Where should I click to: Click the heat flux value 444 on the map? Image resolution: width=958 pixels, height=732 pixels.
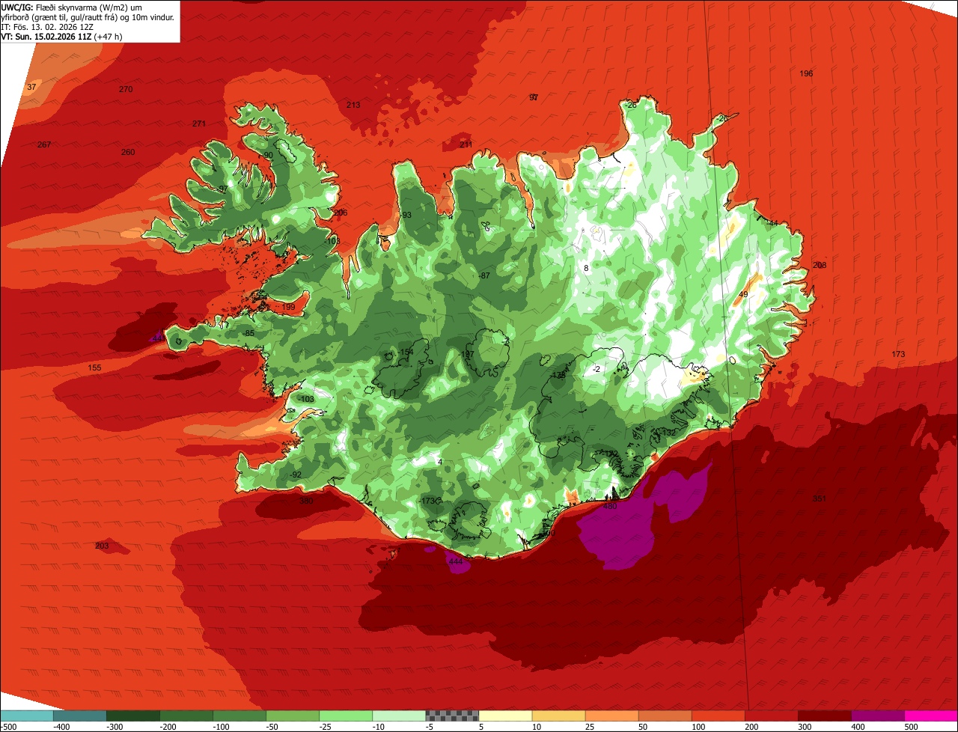[455, 561]
